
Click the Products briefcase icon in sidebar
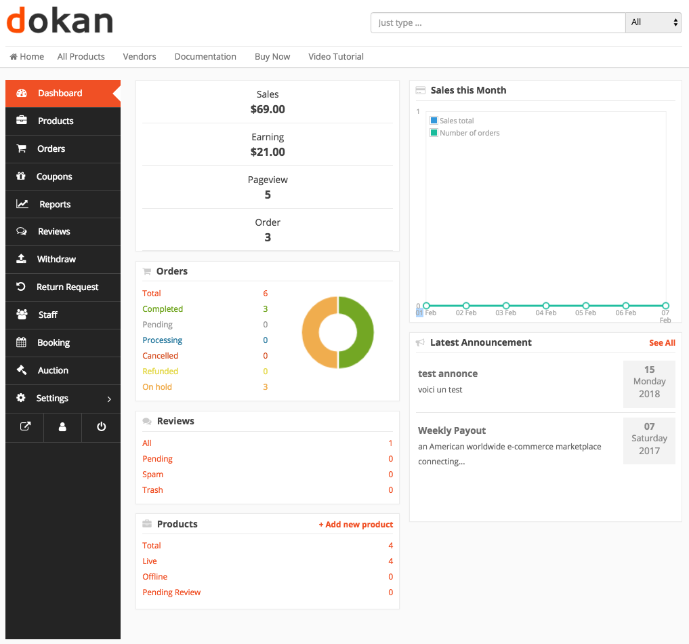[x=22, y=121]
